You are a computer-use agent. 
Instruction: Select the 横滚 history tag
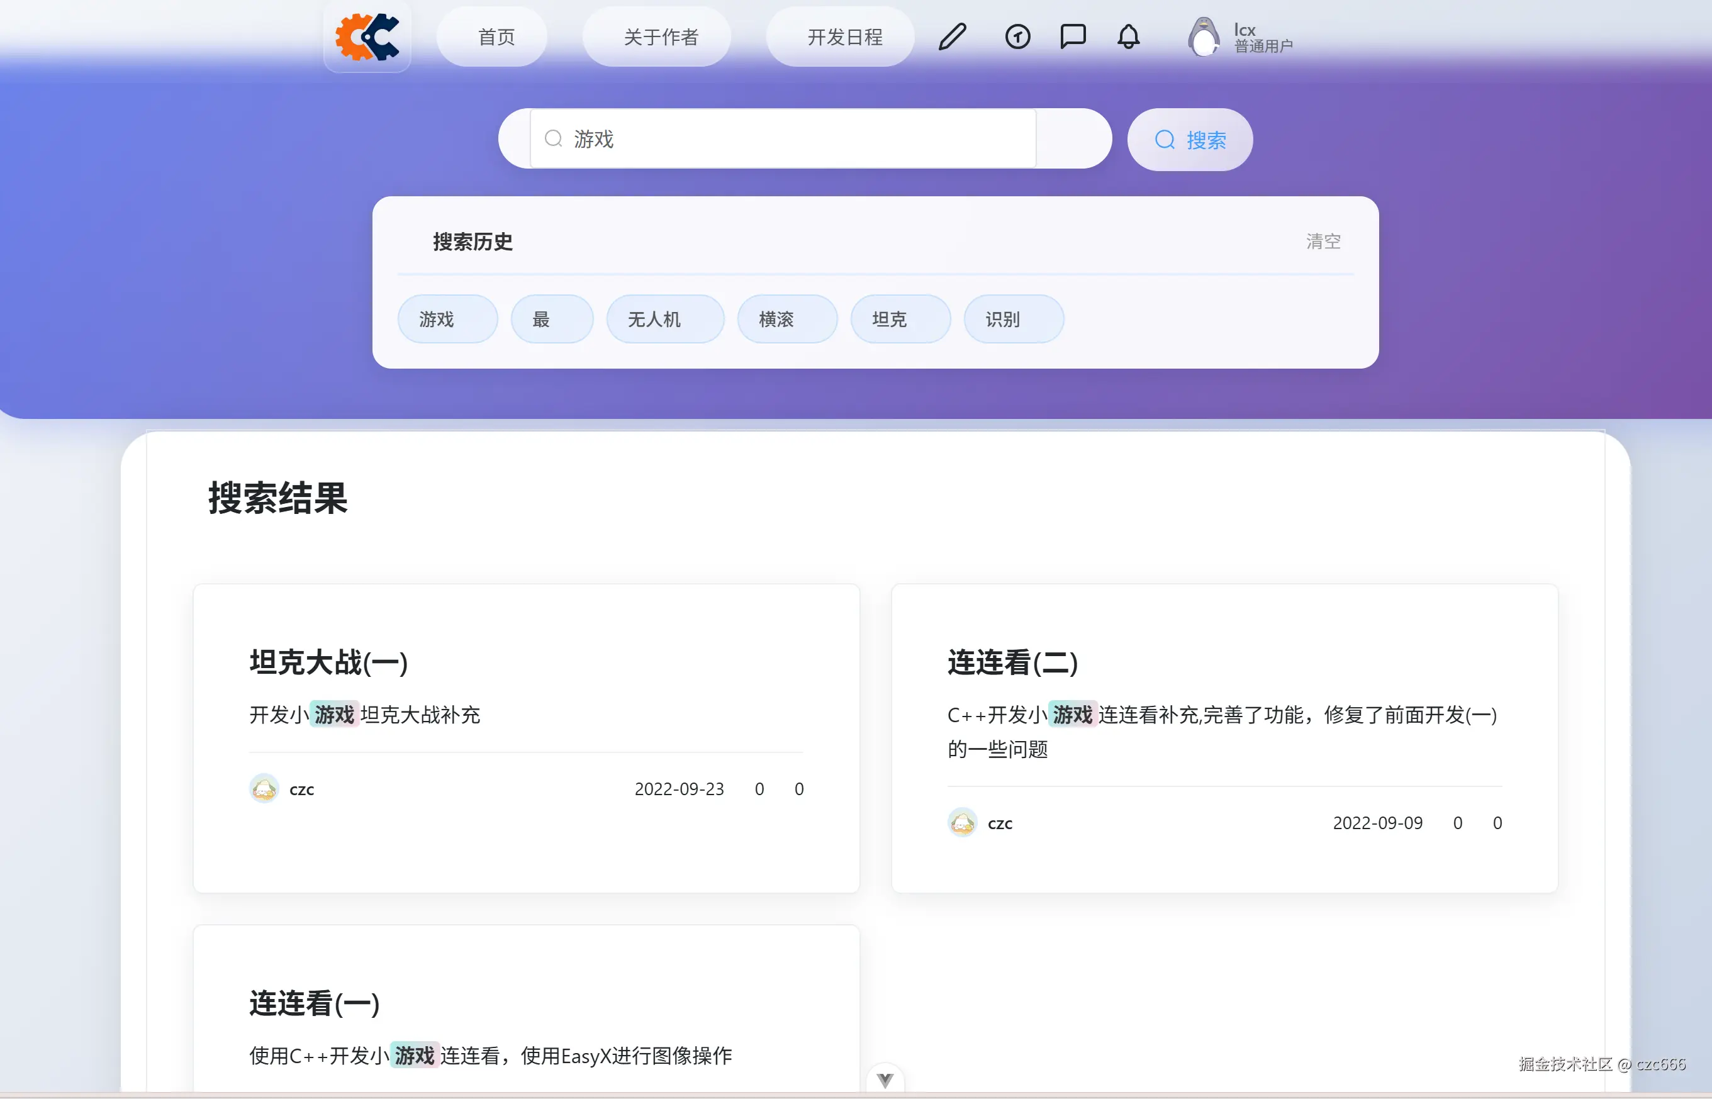click(786, 319)
